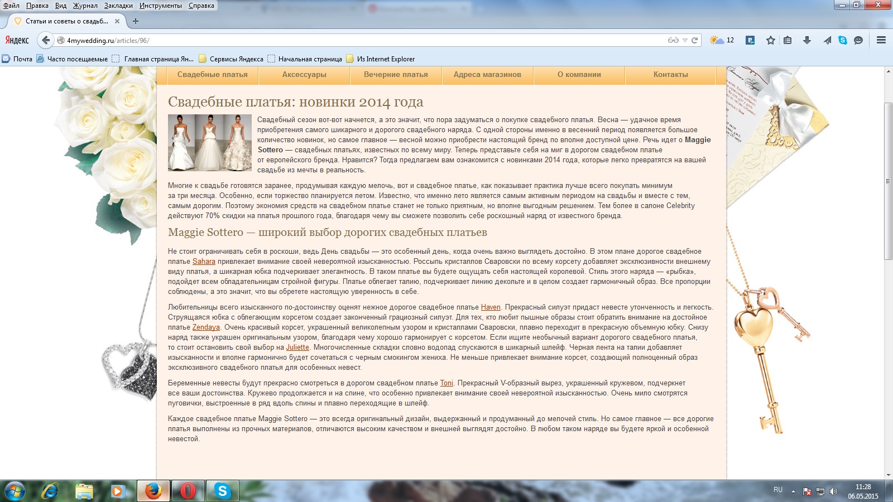The width and height of the screenshot is (893, 502).
Task: Open the Справка menu
Action: point(201,6)
